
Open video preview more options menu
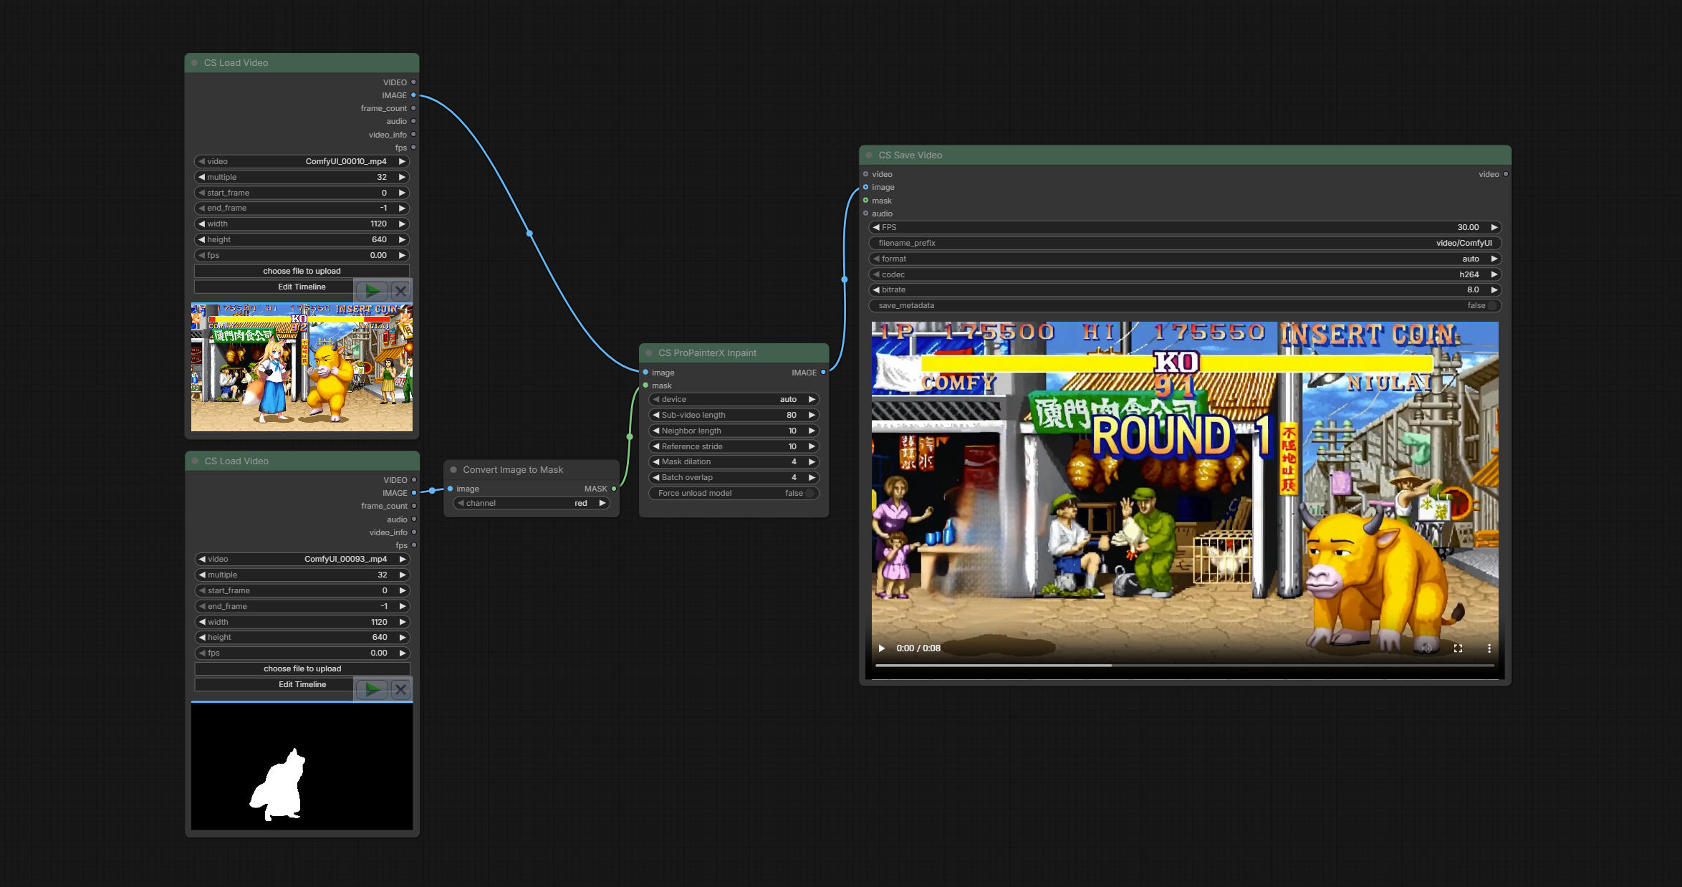point(1489,648)
